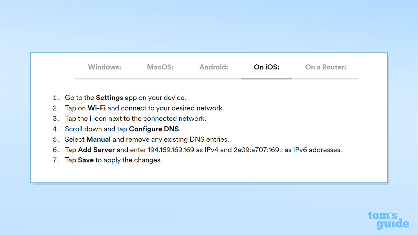Select the Android tab
The image size is (418, 235).
click(214, 67)
